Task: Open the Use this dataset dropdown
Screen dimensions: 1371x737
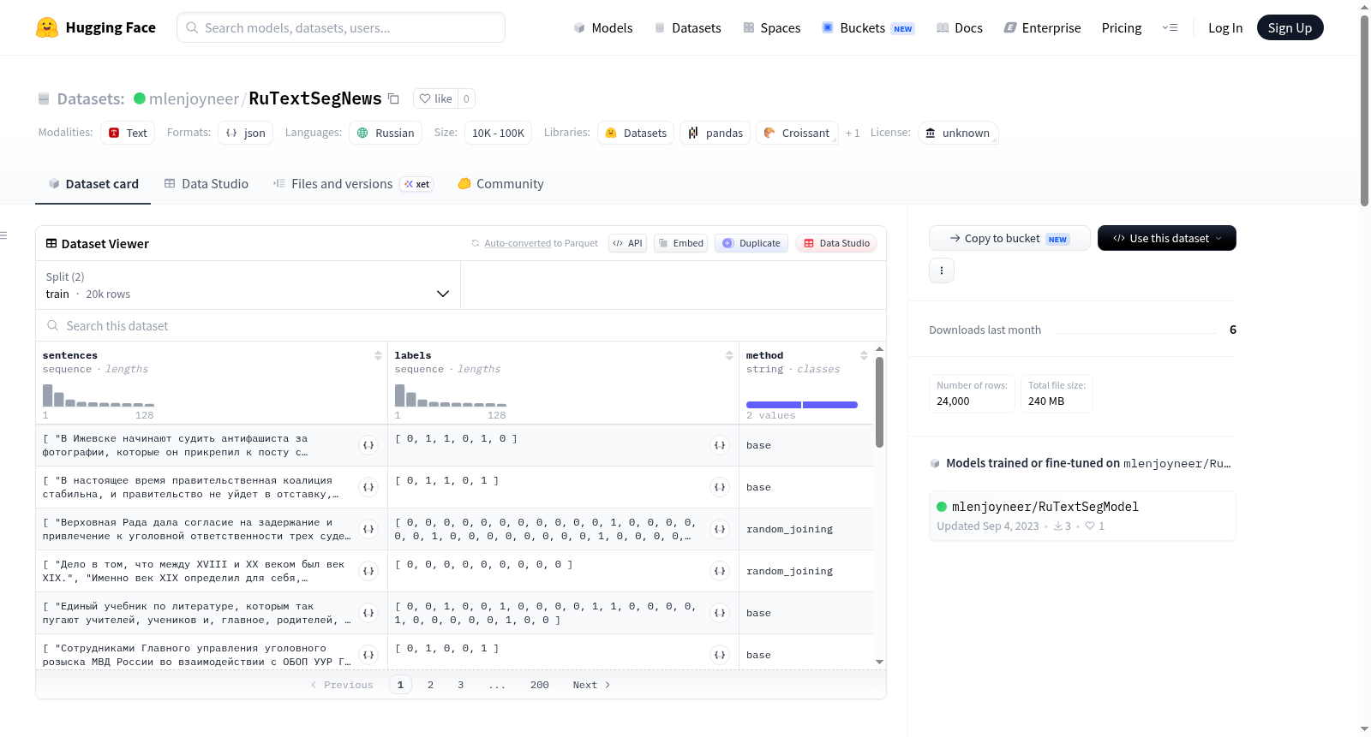Action: [x=1167, y=238]
